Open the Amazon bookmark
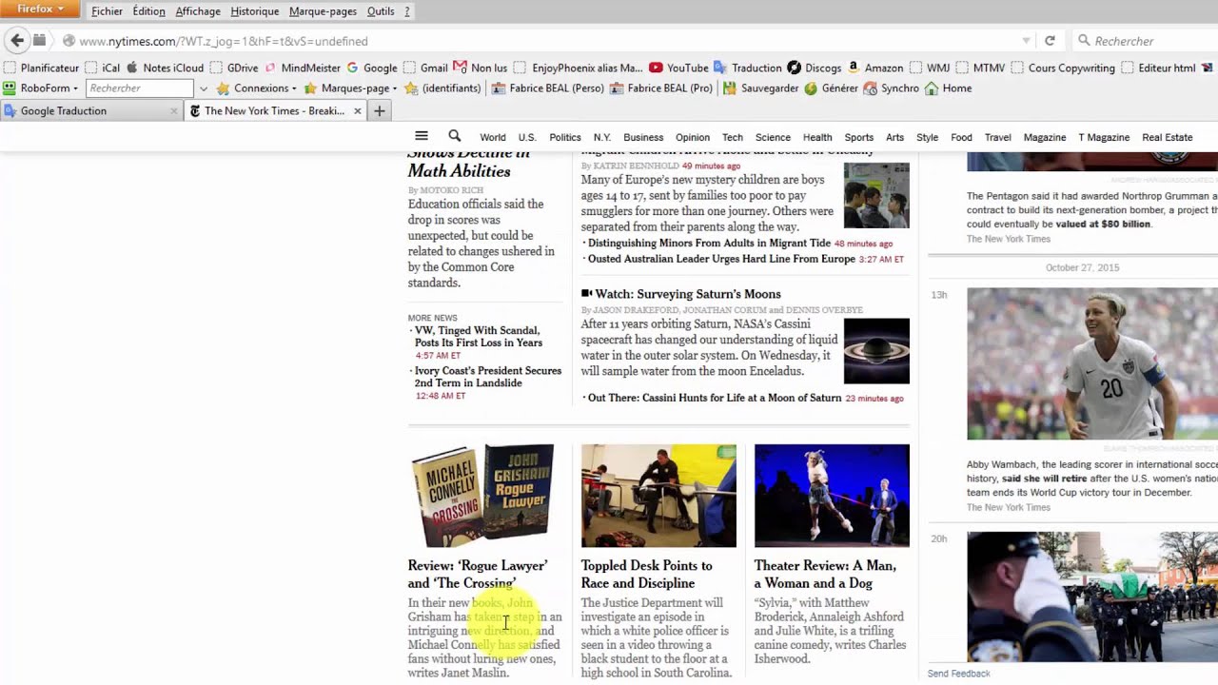Viewport: 1218px width, 685px height. point(875,68)
